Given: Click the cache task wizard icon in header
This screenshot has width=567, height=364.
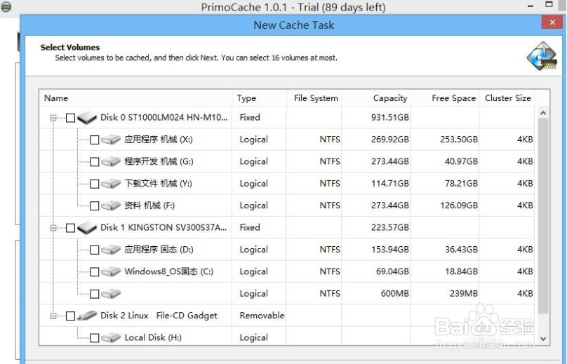Looking at the screenshot, I should [541, 56].
